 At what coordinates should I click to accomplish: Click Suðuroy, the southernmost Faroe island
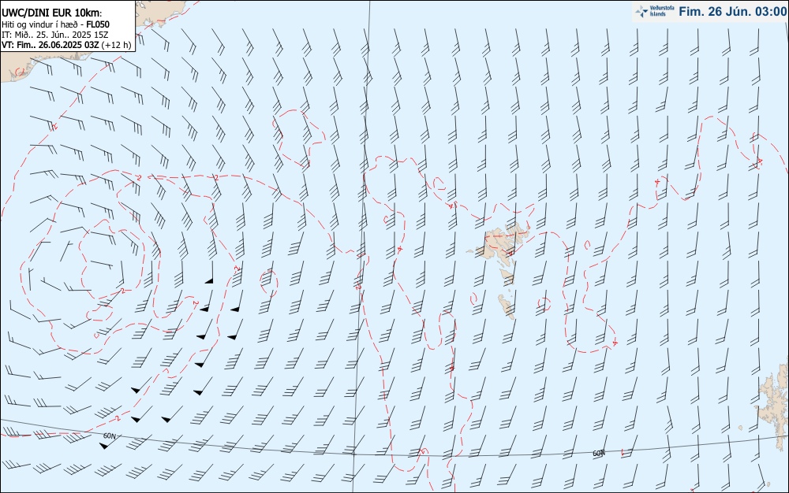(x=507, y=306)
